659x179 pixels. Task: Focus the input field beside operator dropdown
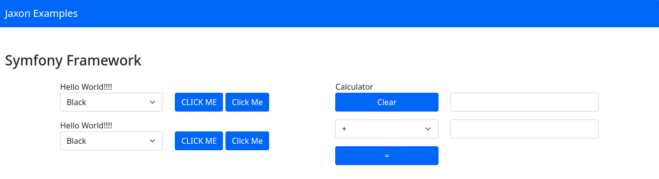(x=524, y=129)
